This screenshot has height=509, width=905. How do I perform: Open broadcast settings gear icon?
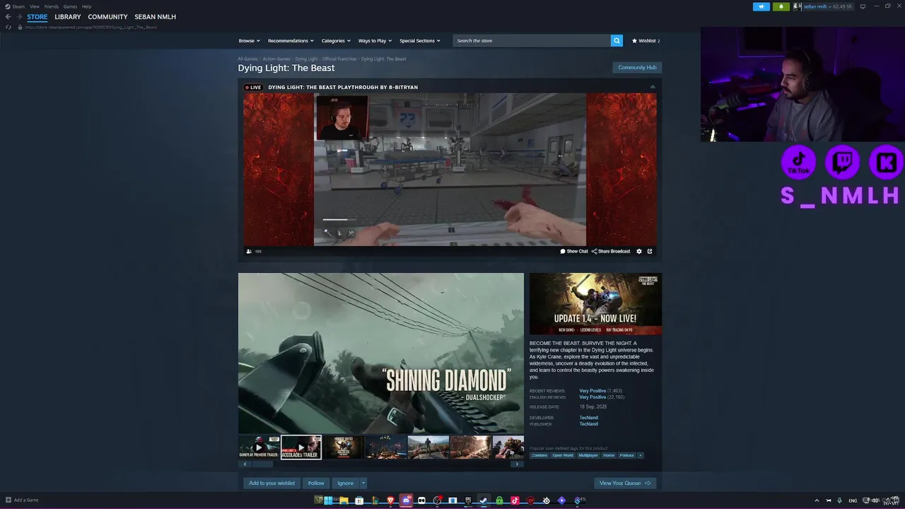click(639, 251)
